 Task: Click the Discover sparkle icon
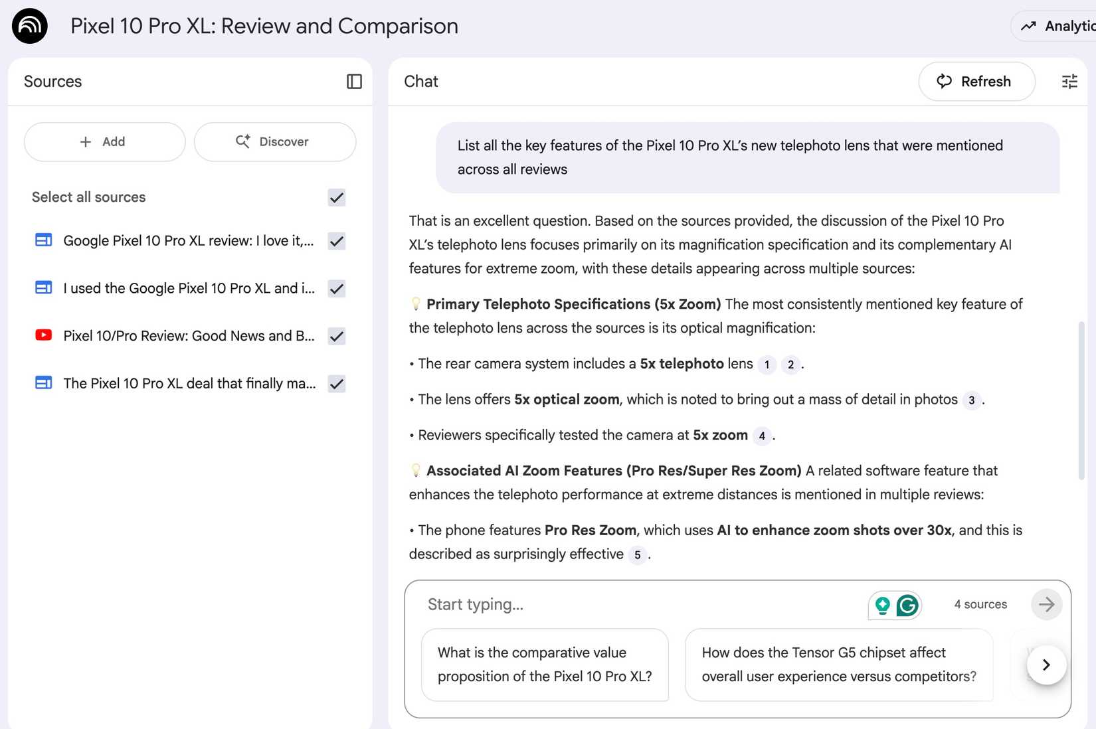[244, 141]
